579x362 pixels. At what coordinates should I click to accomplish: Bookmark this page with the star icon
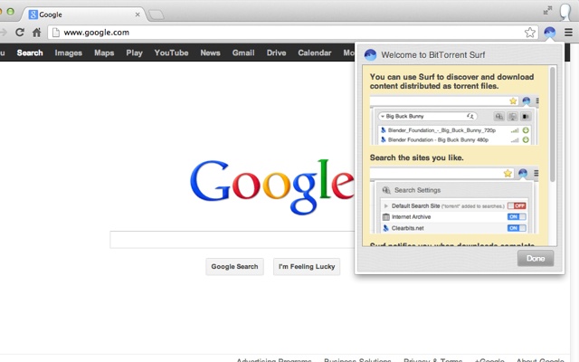[530, 33]
